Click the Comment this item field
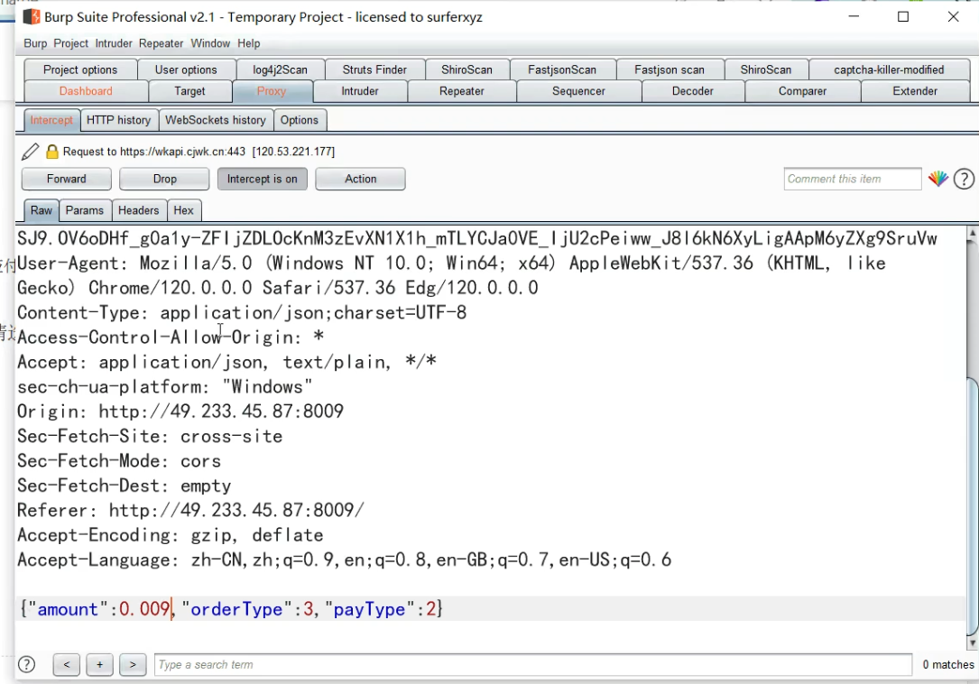 click(x=853, y=180)
